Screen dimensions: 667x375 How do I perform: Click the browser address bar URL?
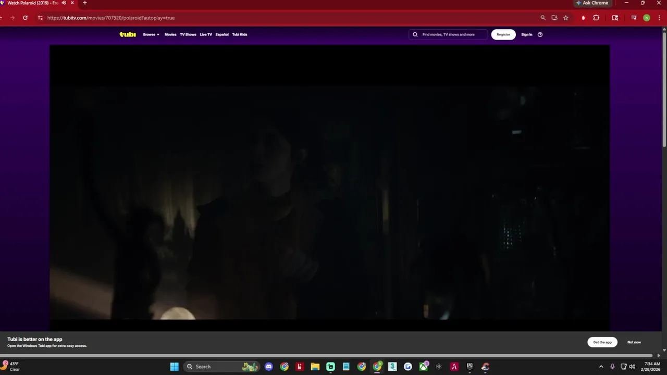[x=111, y=18]
